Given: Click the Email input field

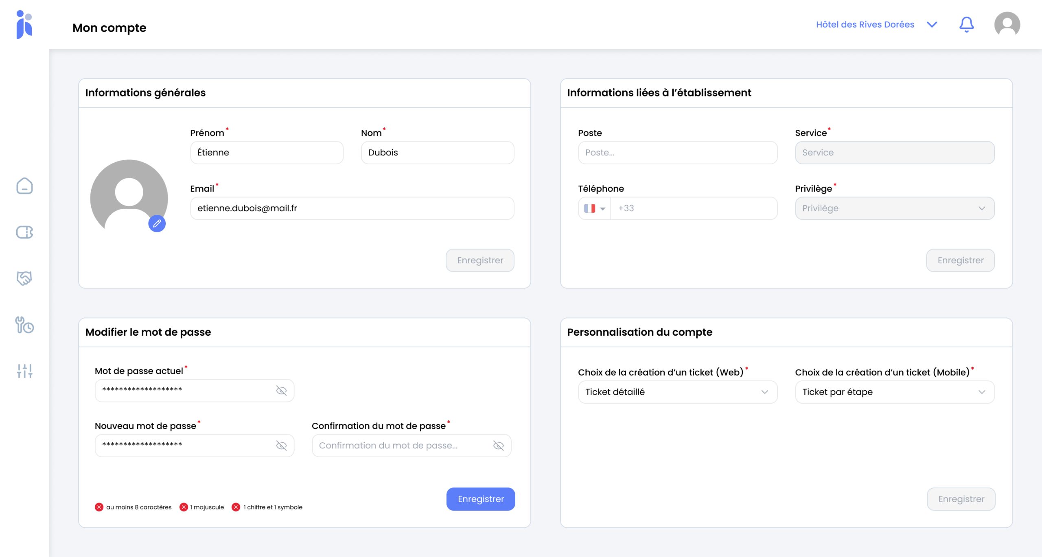Looking at the screenshot, I should tap(352, 208).
